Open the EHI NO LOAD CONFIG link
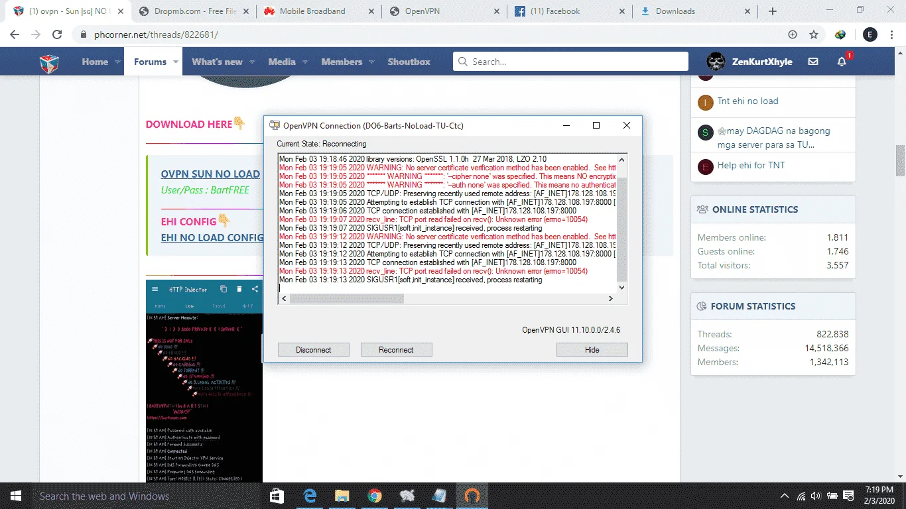Image resolution: width=906 pixels, height=509 pixels. [x=212, y=237]
